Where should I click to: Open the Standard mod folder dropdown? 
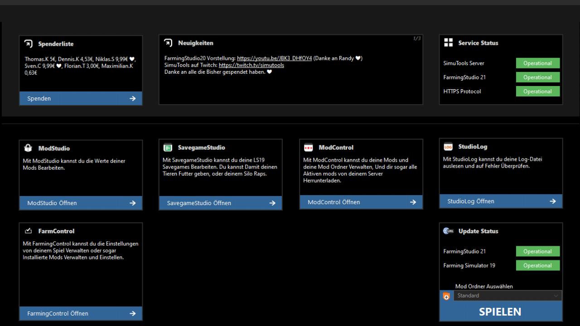(x=507, y=296)
